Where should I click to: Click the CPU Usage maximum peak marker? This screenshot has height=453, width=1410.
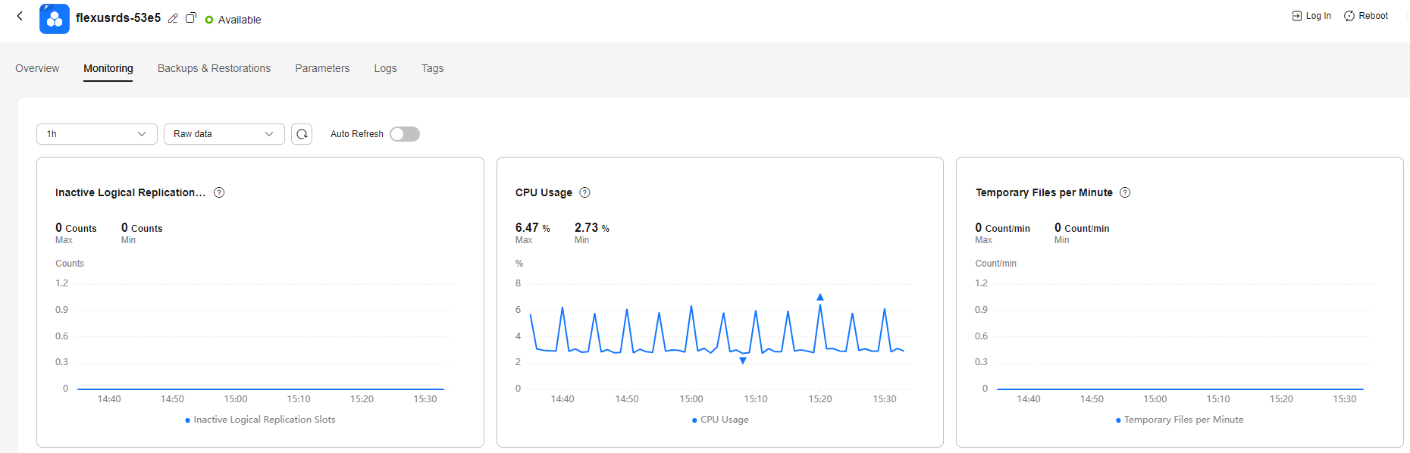[x=819, y=297]
